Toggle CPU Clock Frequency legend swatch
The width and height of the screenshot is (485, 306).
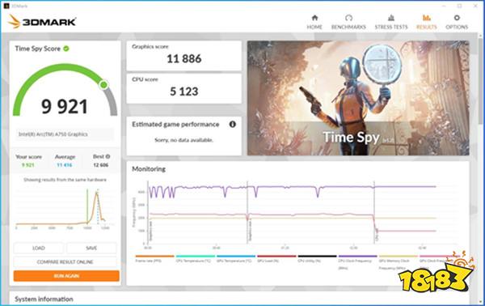point(358,256)
